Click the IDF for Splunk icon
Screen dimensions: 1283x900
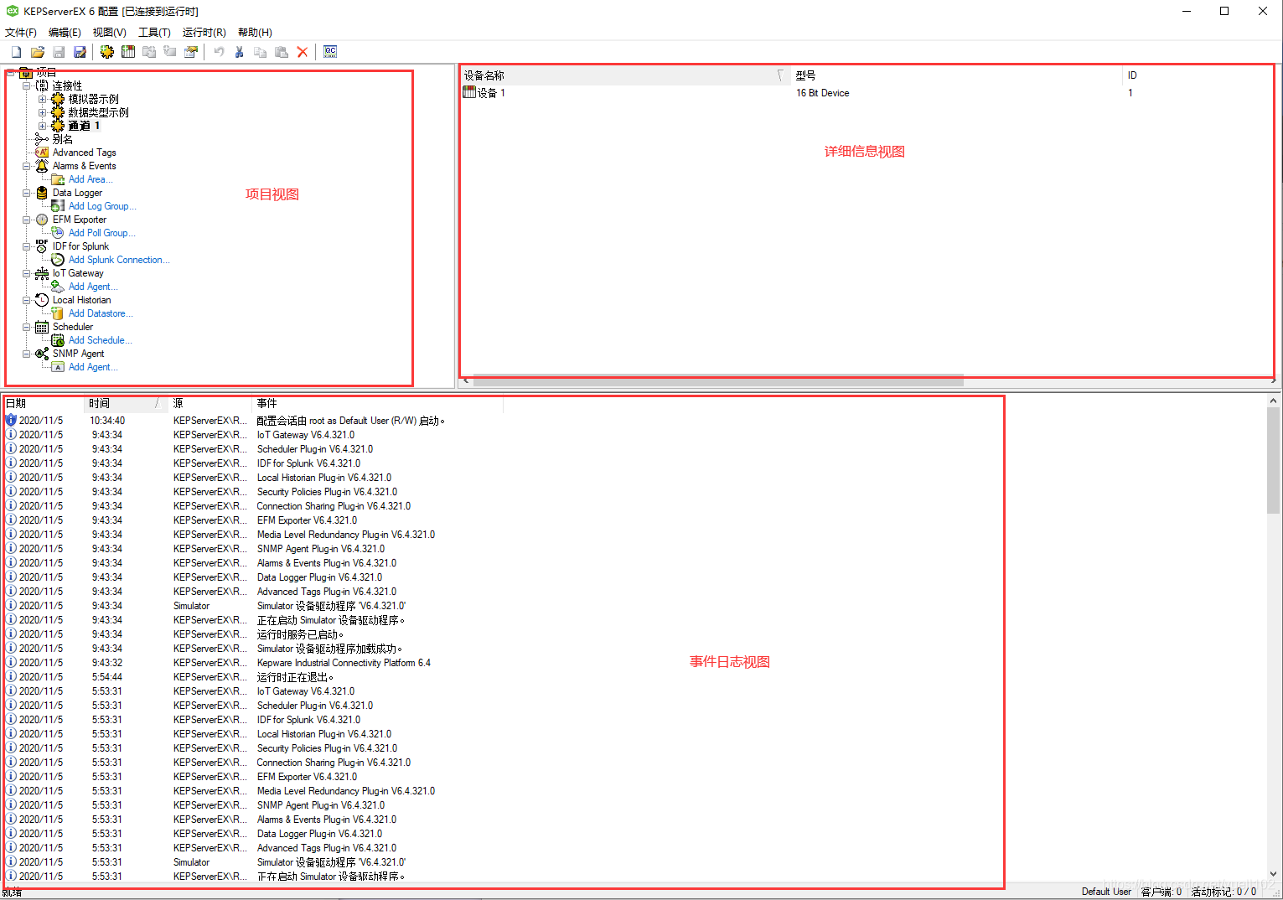pyautogui.click(x=42, y=246)
